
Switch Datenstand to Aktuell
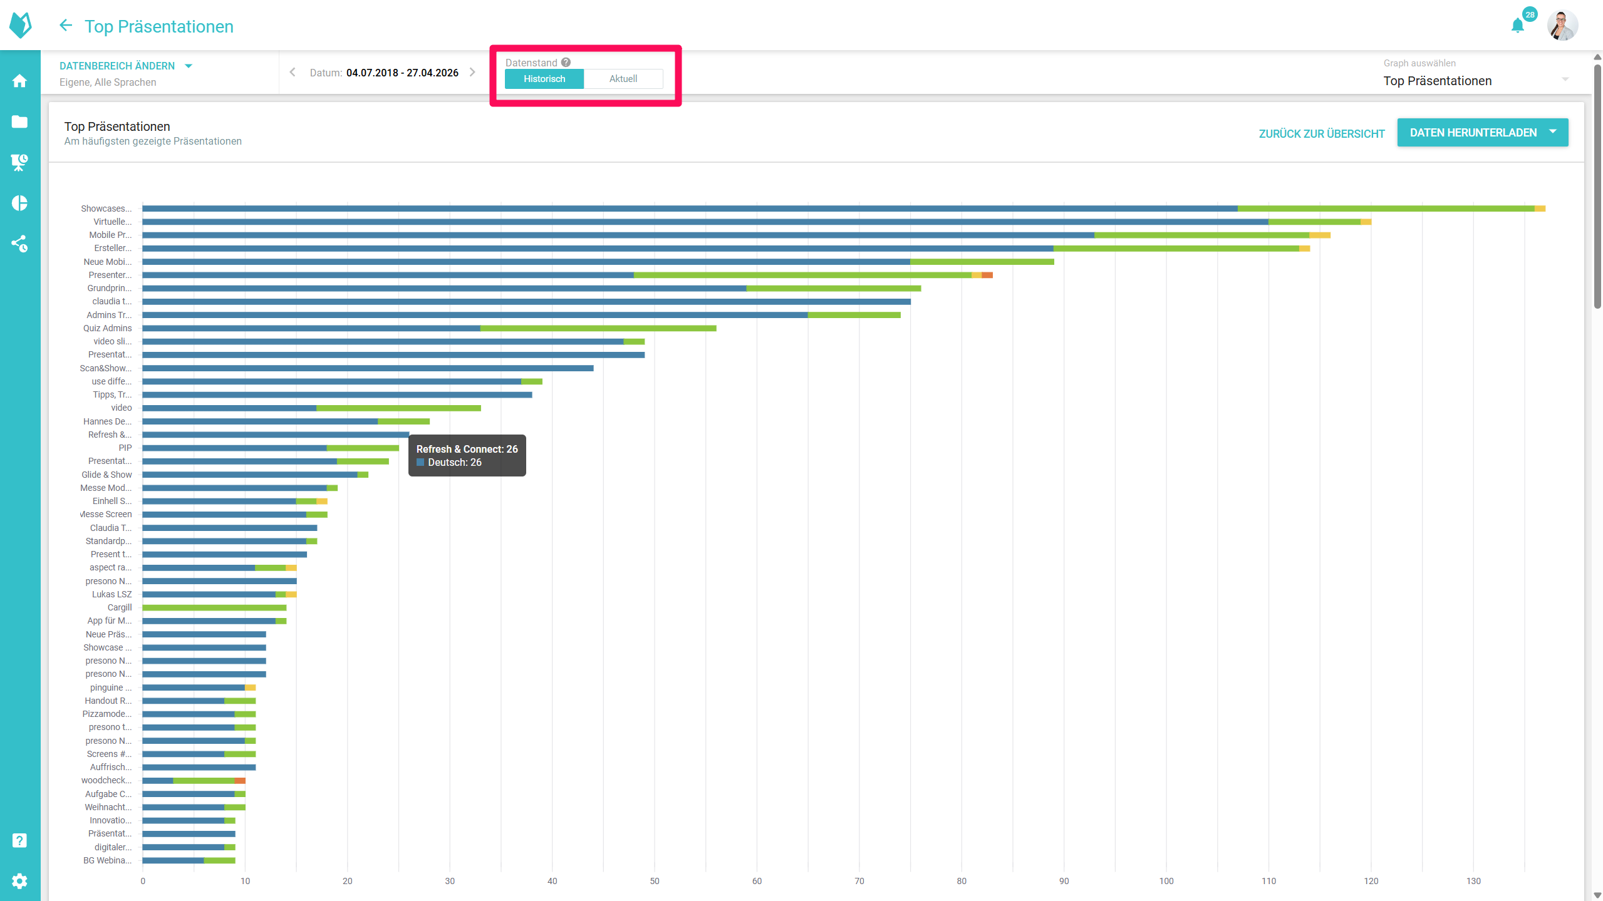click(623, 79)
